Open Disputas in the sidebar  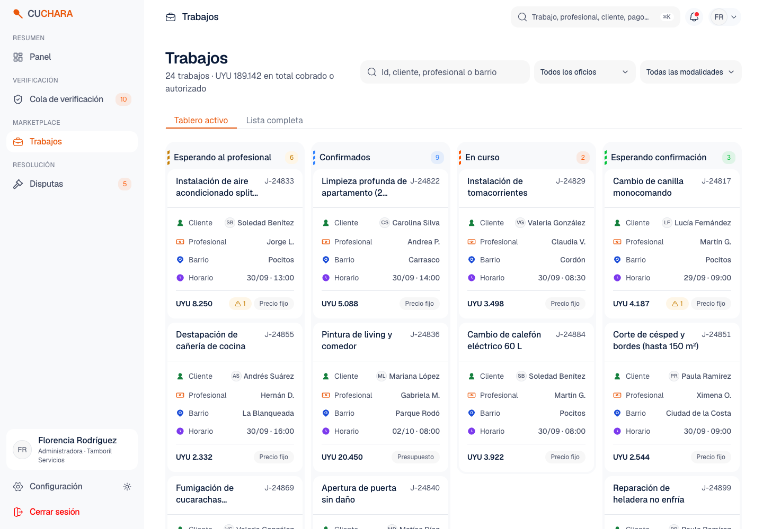(x=72, y=184)
